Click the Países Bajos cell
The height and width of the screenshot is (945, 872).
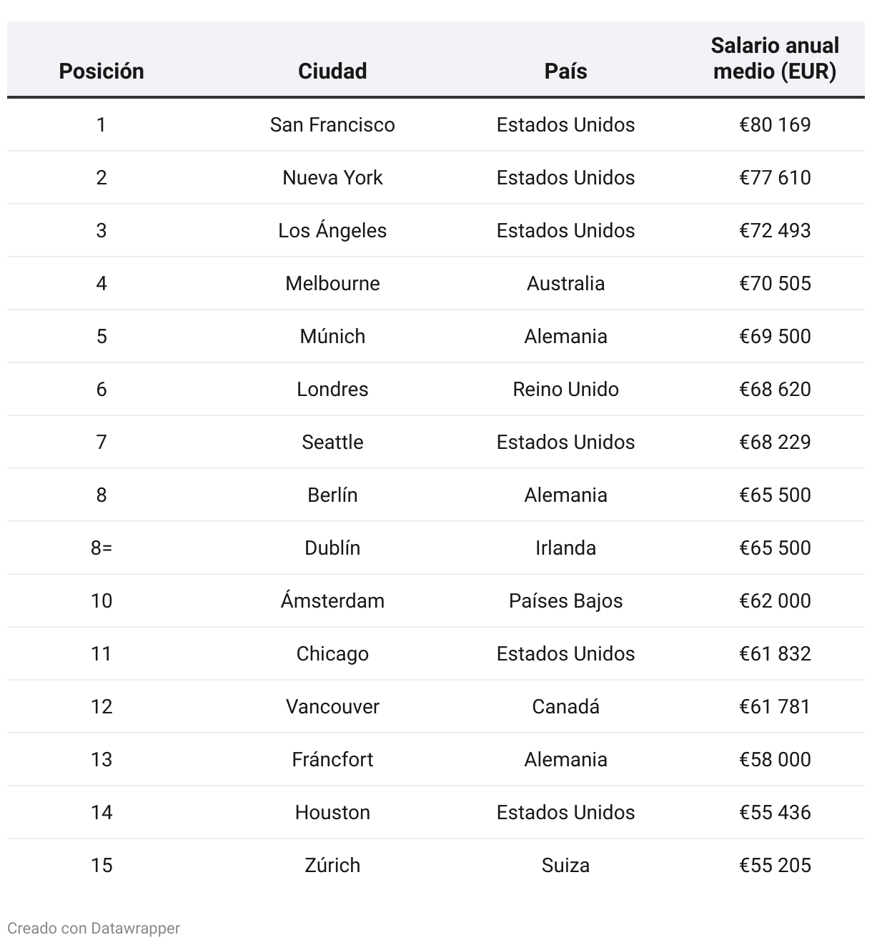(565, 600)
